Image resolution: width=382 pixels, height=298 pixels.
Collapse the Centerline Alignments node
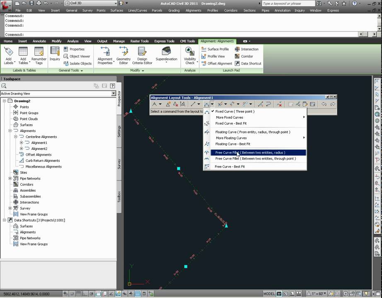(16, 137)
